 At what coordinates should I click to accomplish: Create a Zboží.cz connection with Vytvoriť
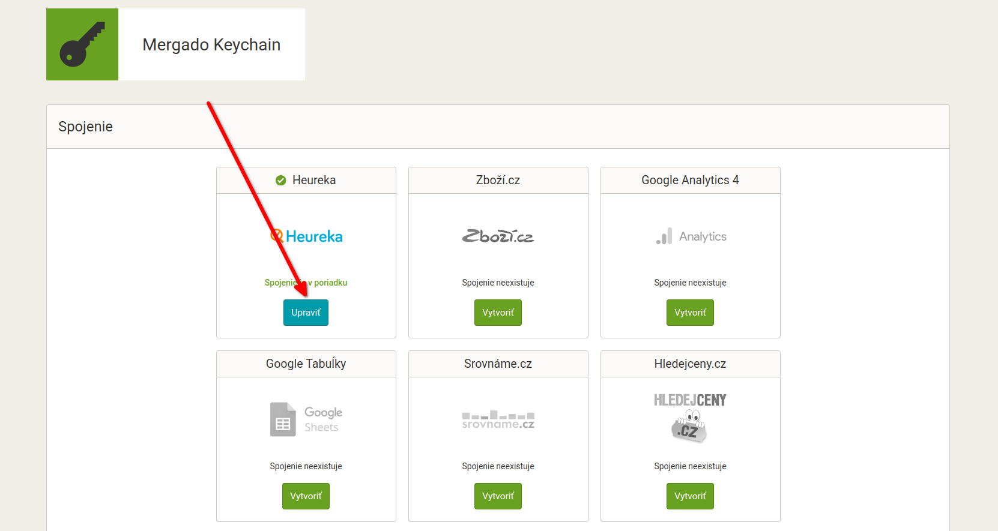pos(498,313)
